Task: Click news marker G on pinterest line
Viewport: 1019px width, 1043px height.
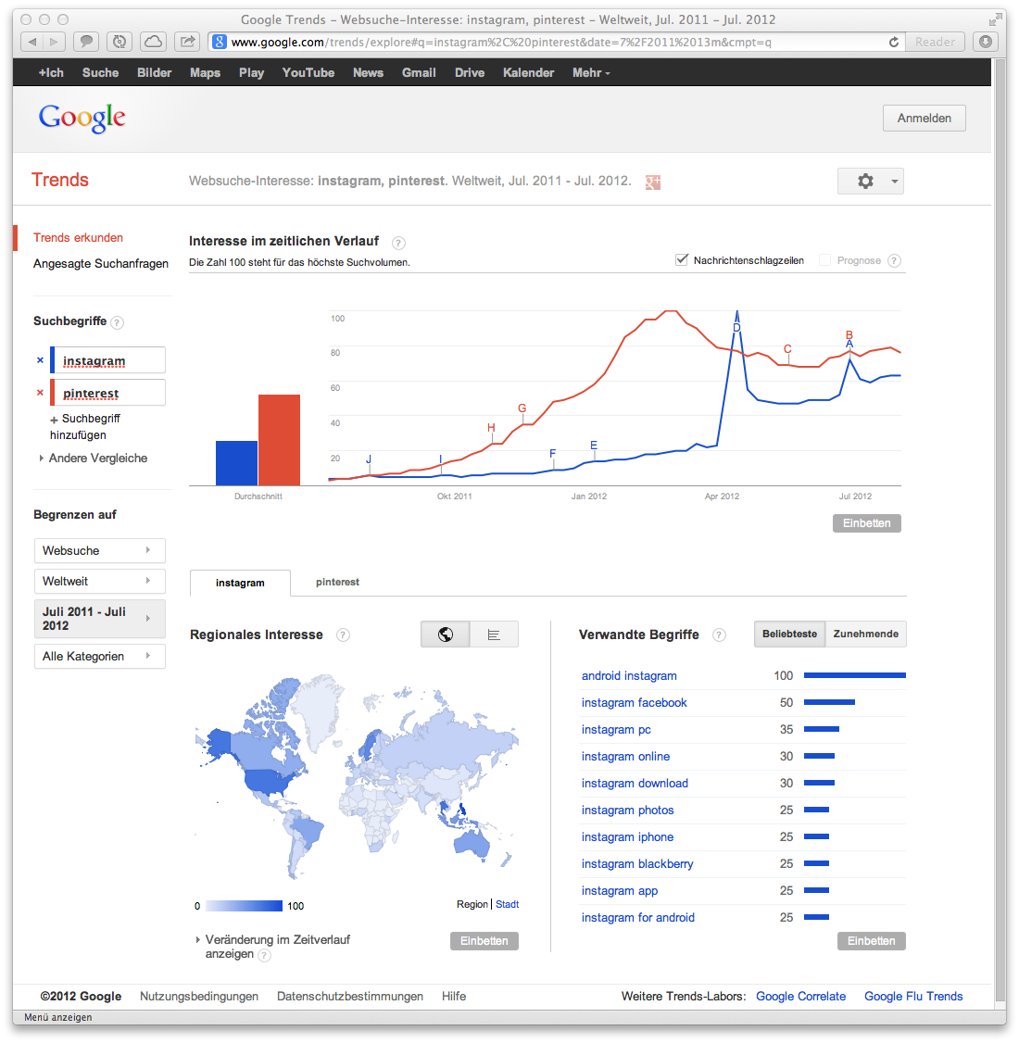Action: coord(522,408)
